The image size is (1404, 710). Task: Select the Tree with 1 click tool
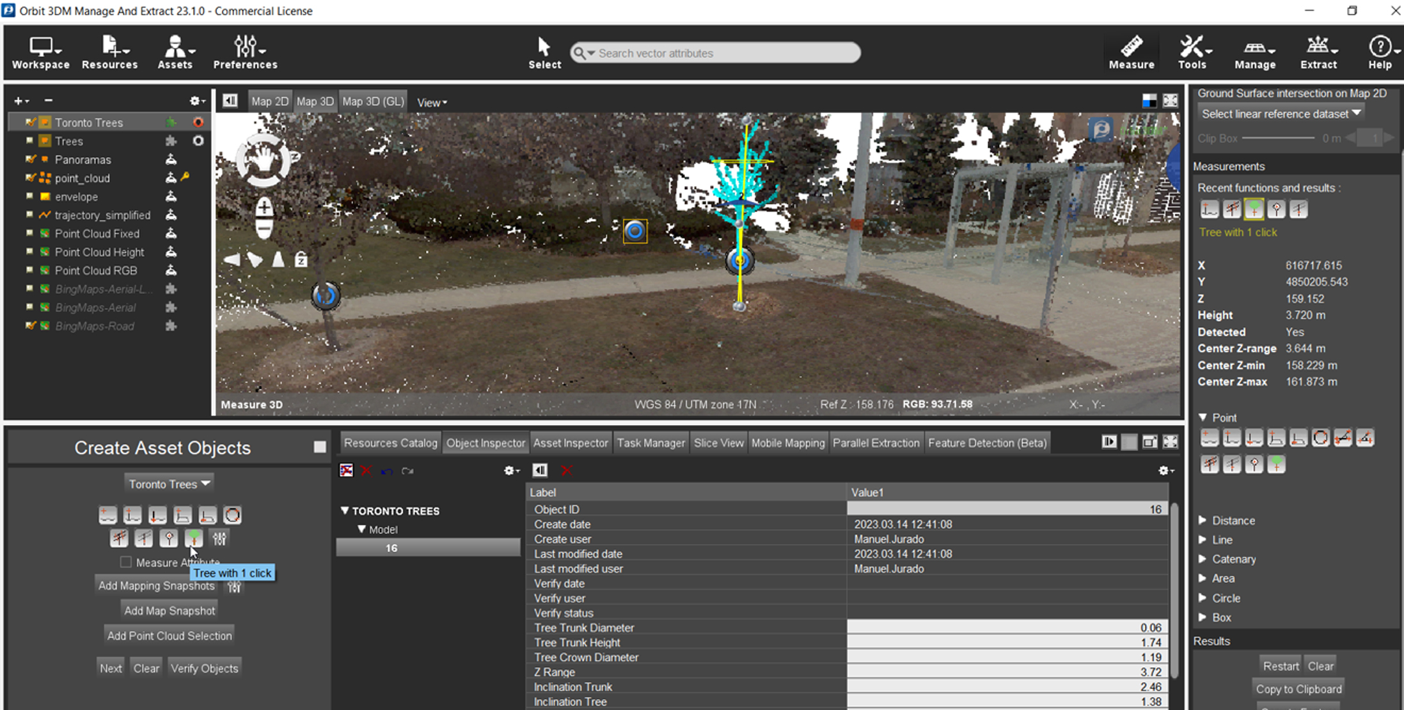[x=193, y=539]
